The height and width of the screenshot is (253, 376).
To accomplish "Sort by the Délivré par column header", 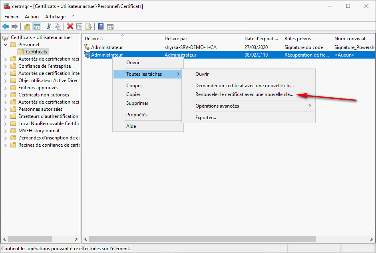I will [x=202, y=39].
